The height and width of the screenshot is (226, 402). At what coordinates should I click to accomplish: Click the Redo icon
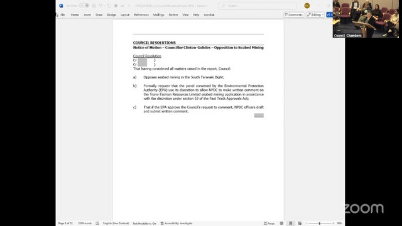click(x=109, y=6)
